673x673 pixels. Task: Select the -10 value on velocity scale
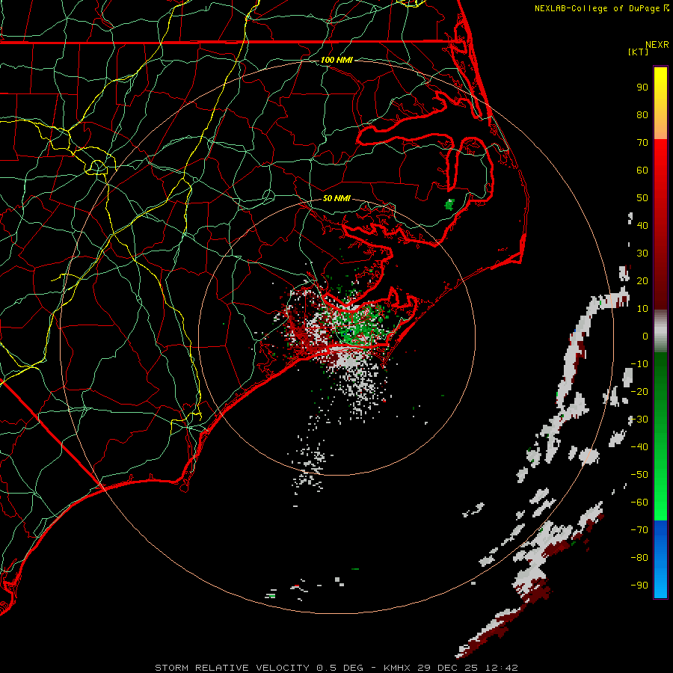coord(639,364)
